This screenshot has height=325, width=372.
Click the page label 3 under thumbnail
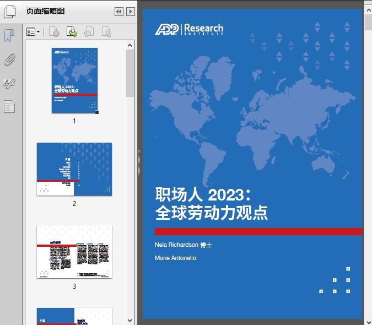74,286
